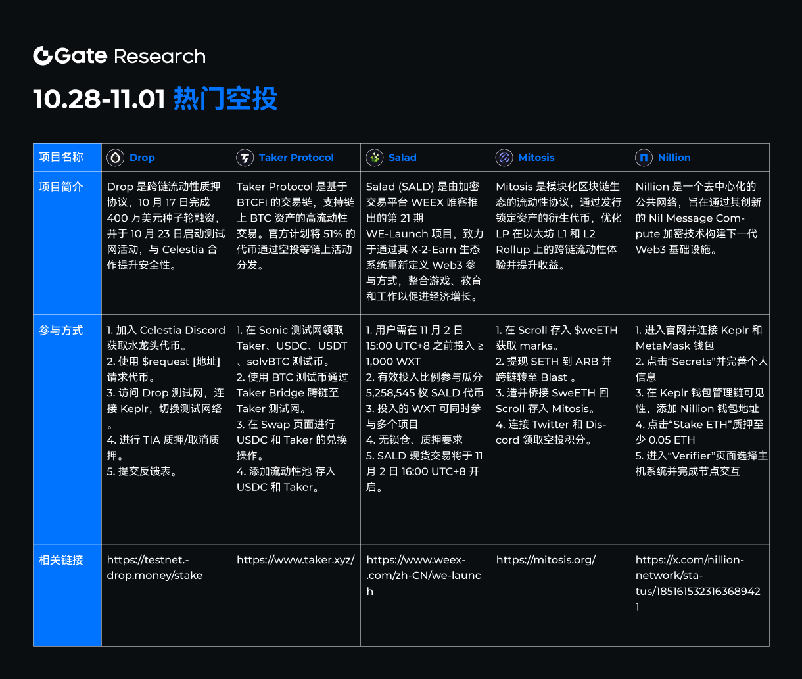Click the Gate Research logo mark
This screenshot has height=679, width=802.
pyautogui.click(x=42, y=56)
